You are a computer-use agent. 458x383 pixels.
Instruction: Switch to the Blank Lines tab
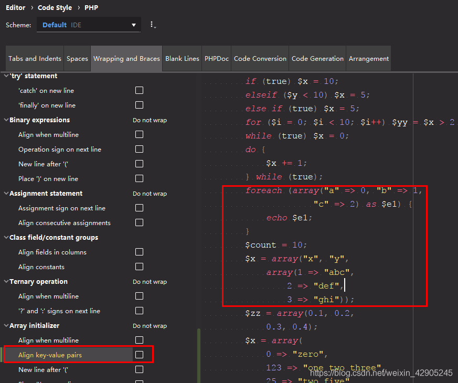tap(182, 58)
